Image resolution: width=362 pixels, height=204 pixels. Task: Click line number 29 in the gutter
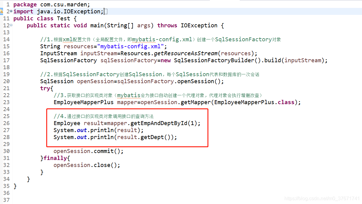(x=6, y=144)
